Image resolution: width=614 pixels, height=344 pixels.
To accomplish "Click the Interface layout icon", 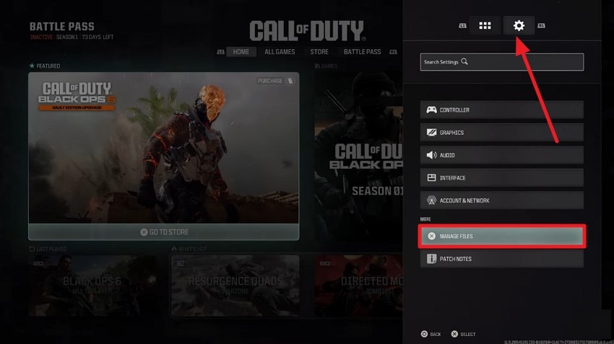I will pos(431,178).
